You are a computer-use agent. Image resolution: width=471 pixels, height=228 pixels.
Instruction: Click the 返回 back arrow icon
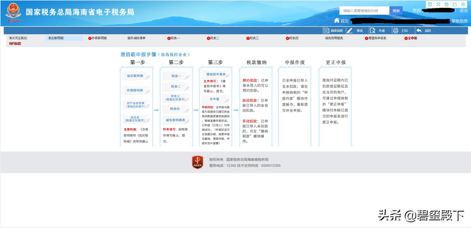pyautogui.click(x=418, y=30)
